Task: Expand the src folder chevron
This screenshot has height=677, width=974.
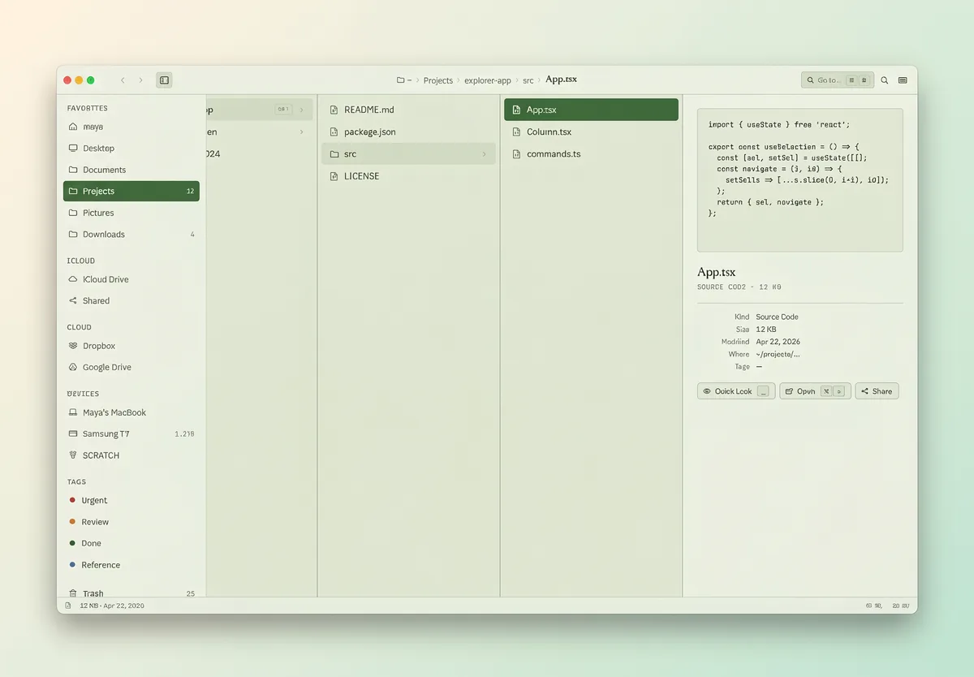Action: (x=485, y=154)
